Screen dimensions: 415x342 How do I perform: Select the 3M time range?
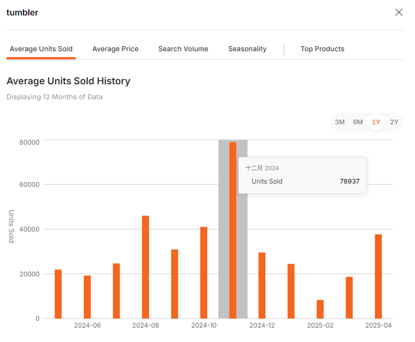click(x=340, y=122)
